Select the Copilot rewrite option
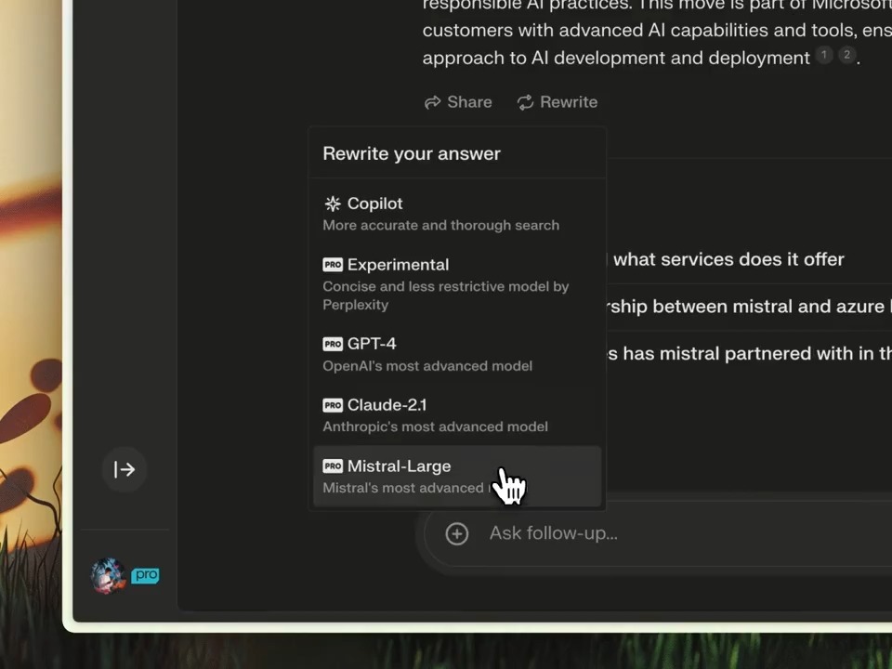 [x=441, y=213]
